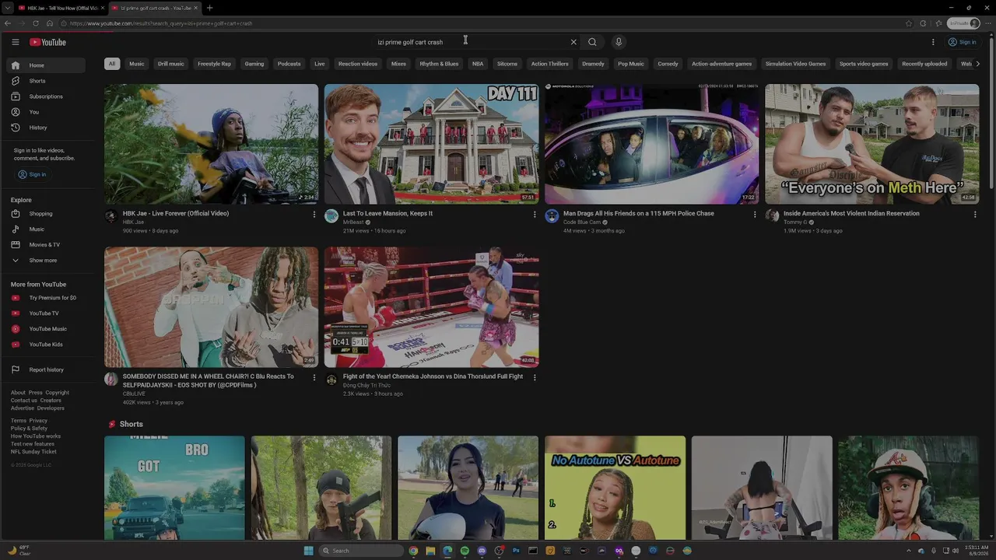
Task: Open YouTube Music in the sidebar
Action: (46, 329)
